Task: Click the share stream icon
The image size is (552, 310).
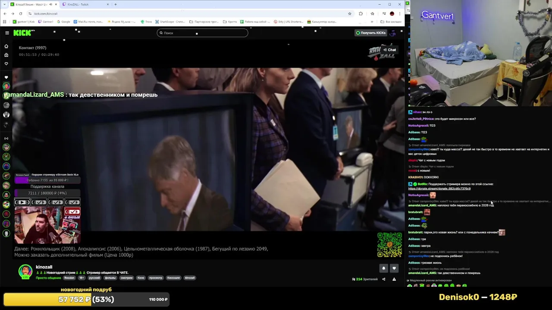Action: [x=383, y=279]
